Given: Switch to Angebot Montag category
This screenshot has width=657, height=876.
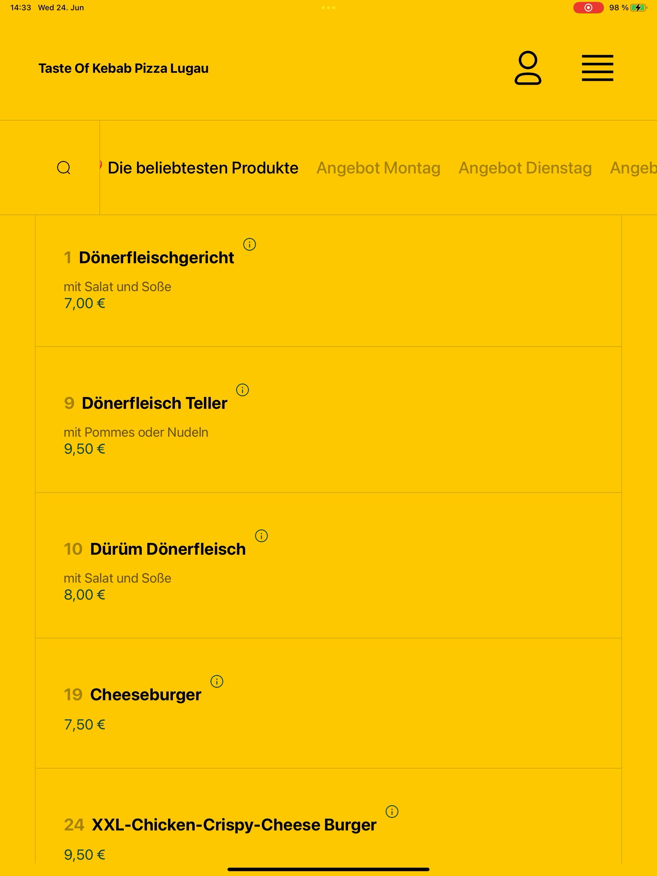Looking at the screenshot, I should [379, 168].
